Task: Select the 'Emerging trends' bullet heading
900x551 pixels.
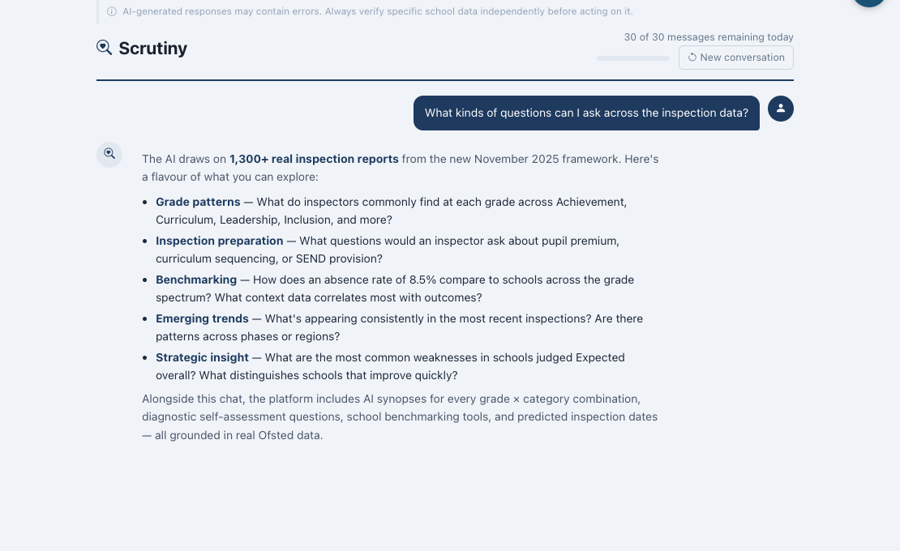Action: (x=202, y=318)
